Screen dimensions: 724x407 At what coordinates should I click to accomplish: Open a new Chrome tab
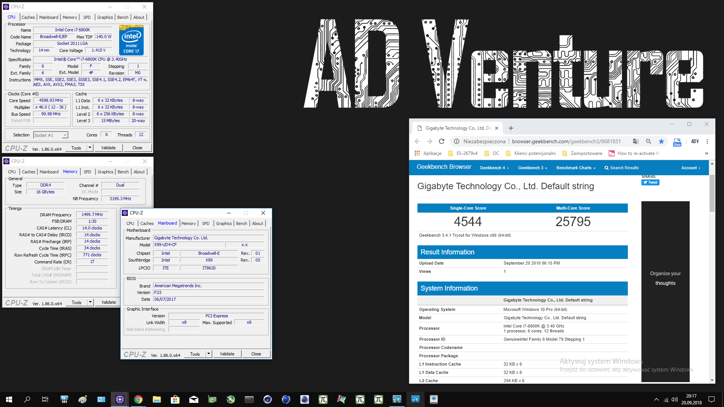click(511, 128)
